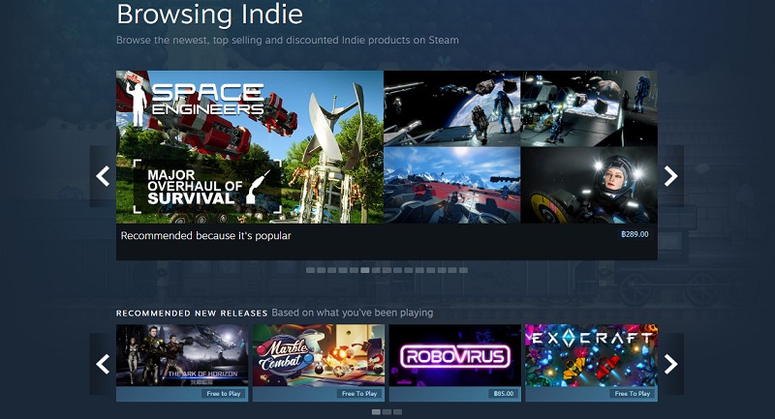Screen dimensions: 775x419
Task: Click the ฿289.00 Space Engineers price
Action: point(635,234)
